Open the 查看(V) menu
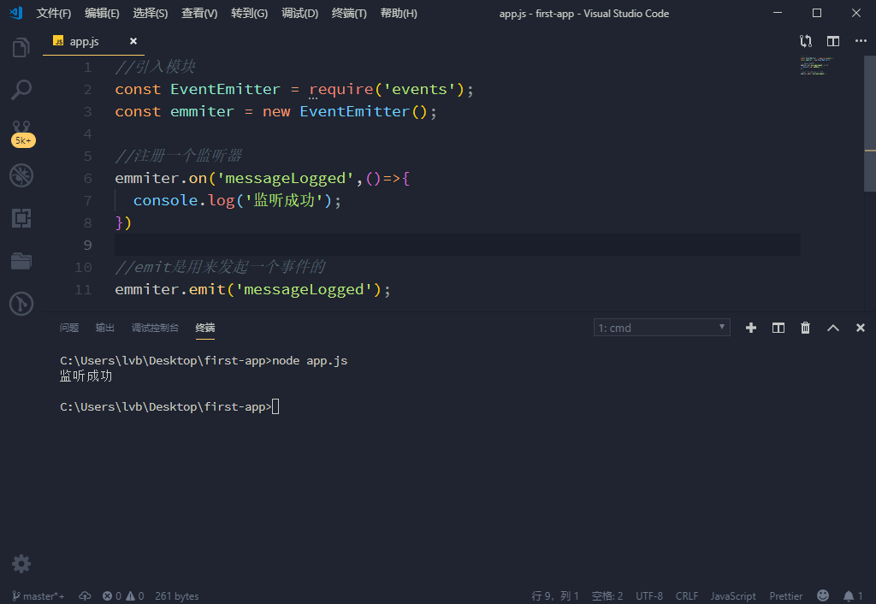Screen dimensions: 876x604 coord(199,14)
